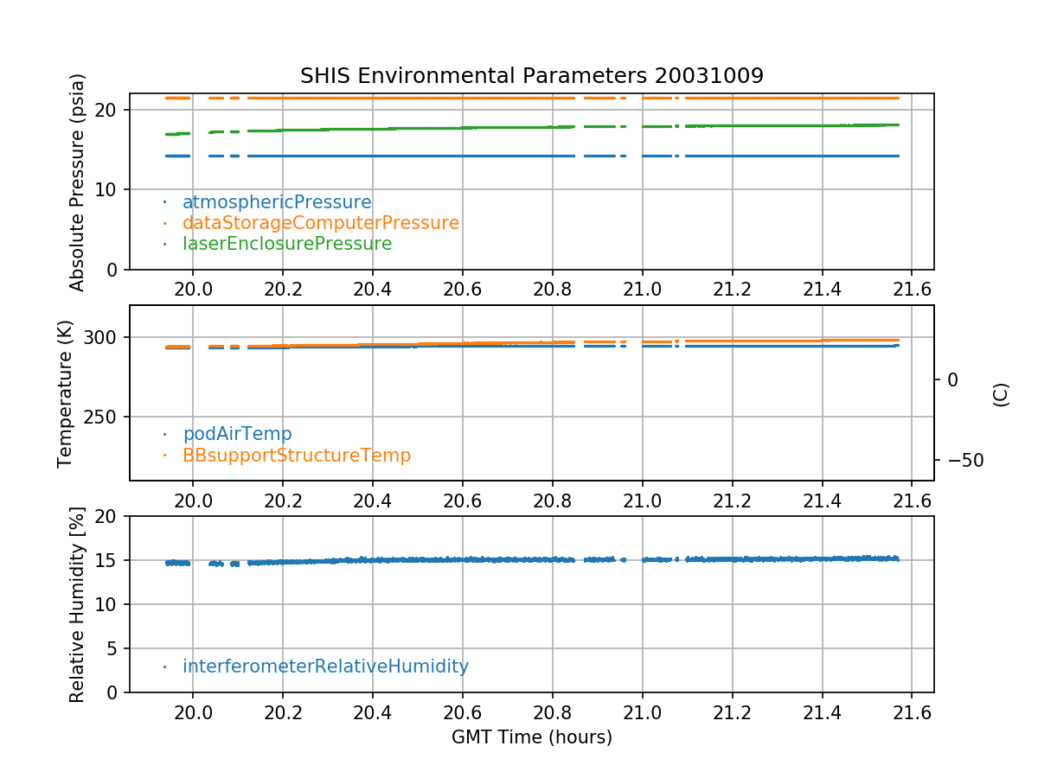
Task: Click the blue dot marker beside atmosphericPressure
Action: (x=164, y=202)
